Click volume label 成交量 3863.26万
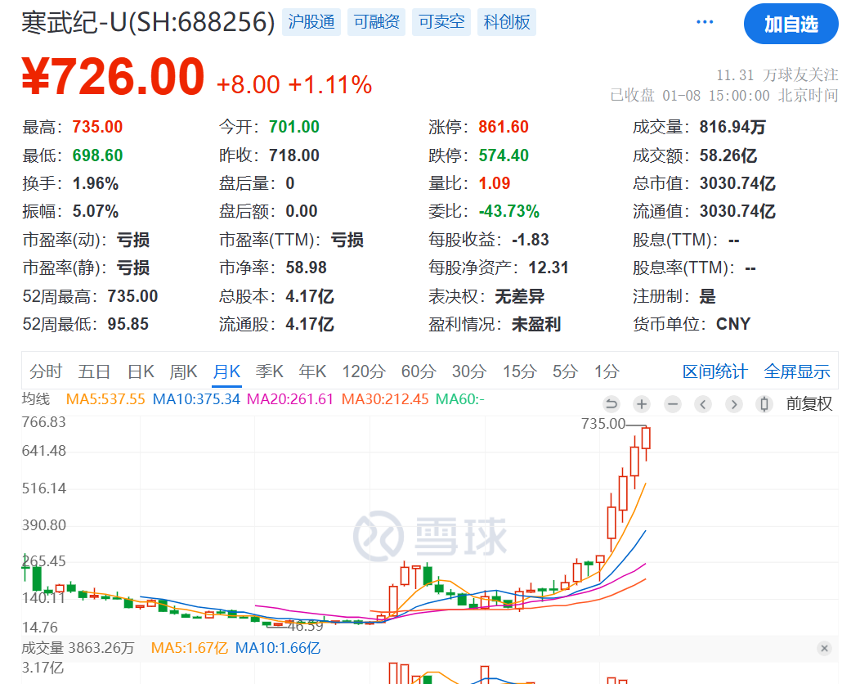Screen dimensions: 860x684 pyautogui.click(x=78, y=648)
